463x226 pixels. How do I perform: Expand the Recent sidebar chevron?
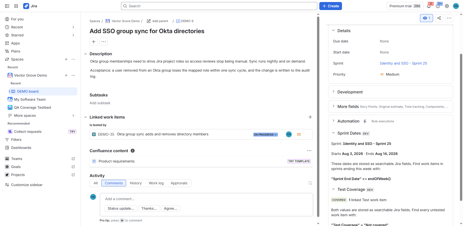click(x=73, y=27)
